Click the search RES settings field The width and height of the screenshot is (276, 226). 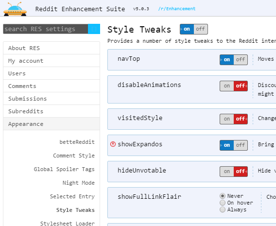46,29
